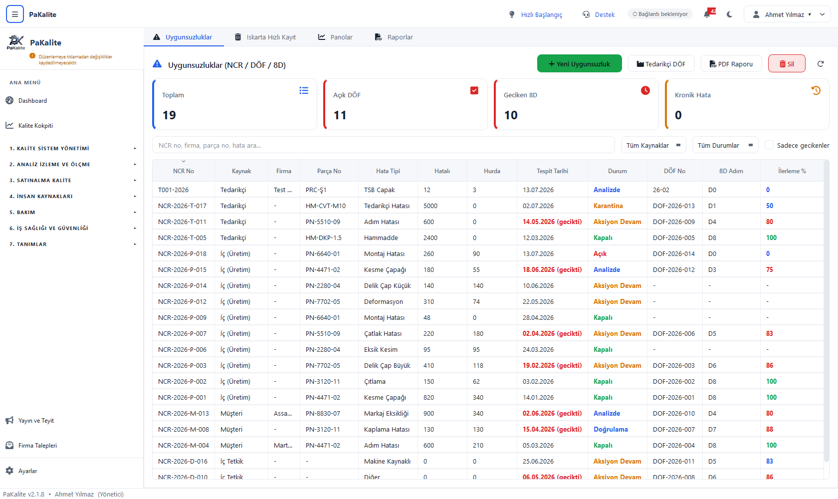This screenshot has height=499, width=838.
Task: Toggle dark mode moon icon
Action: (730, 14)
